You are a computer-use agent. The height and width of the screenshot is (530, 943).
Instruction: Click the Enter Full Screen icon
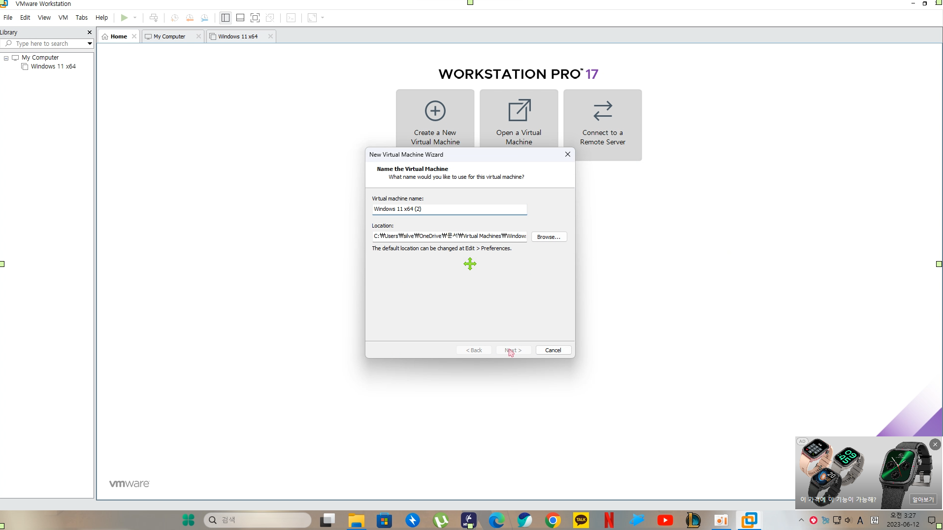click(x=255, y=18)
